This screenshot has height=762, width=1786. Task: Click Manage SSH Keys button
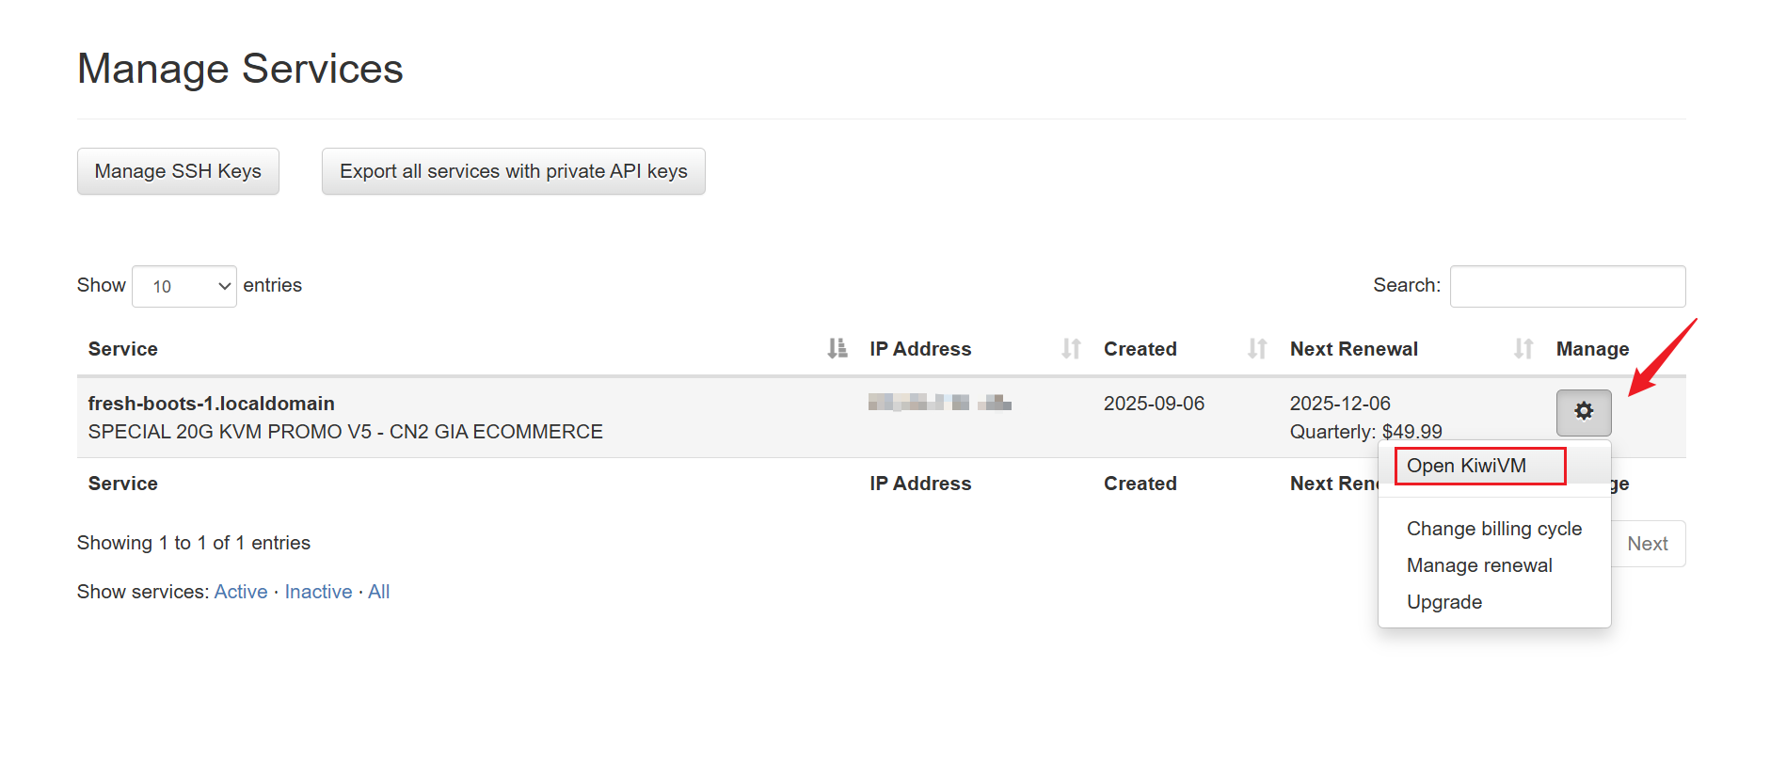[x=178, y=171]
